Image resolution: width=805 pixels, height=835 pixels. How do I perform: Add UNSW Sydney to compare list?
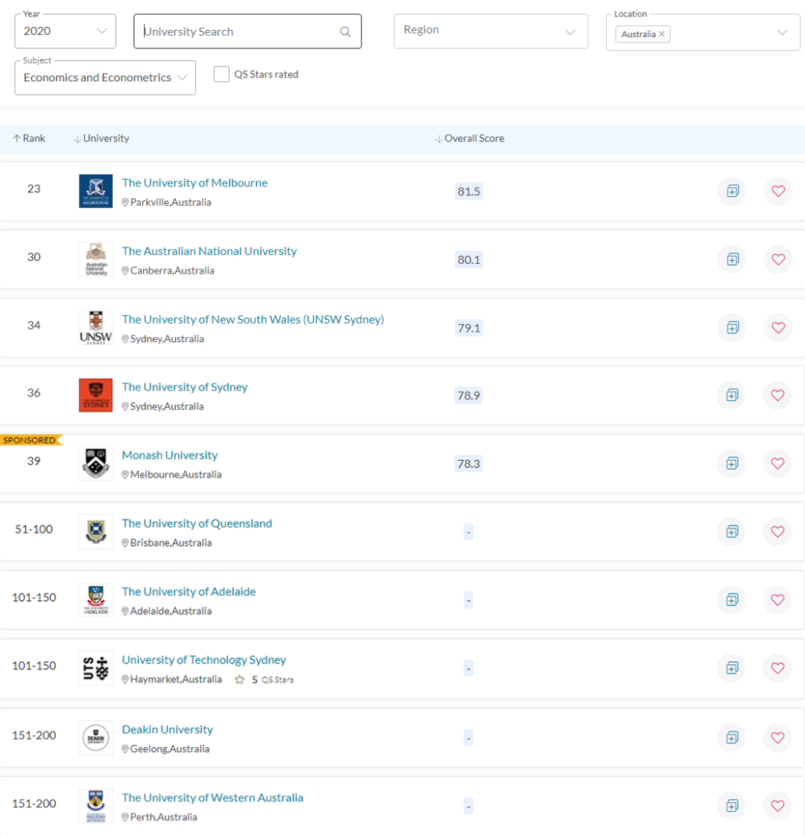tap(733, 327)
